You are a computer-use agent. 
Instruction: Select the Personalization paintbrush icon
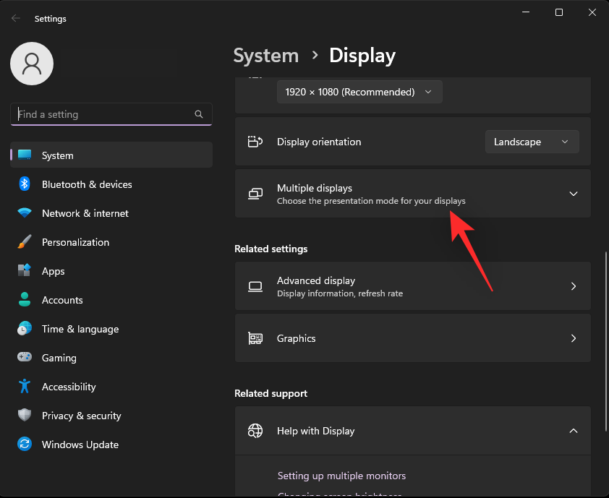[x=24, y=242]
